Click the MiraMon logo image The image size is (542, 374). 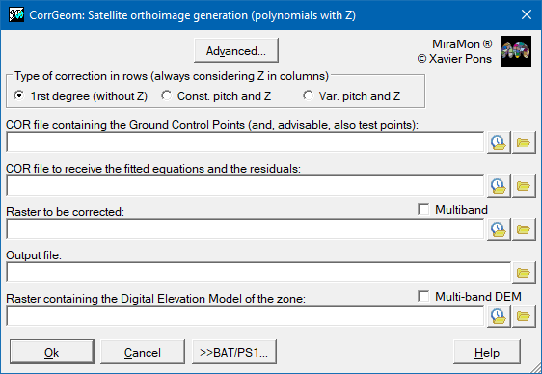pyautogui.click(x=516, y=51)
